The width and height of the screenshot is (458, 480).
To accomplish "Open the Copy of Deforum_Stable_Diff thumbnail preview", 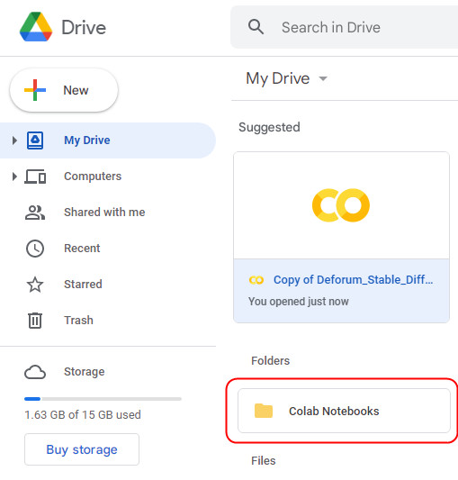I will (x=341, y=205).
